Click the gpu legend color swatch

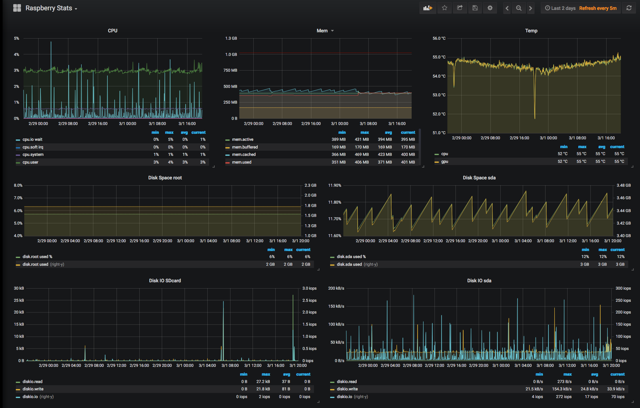coord(437,162)
